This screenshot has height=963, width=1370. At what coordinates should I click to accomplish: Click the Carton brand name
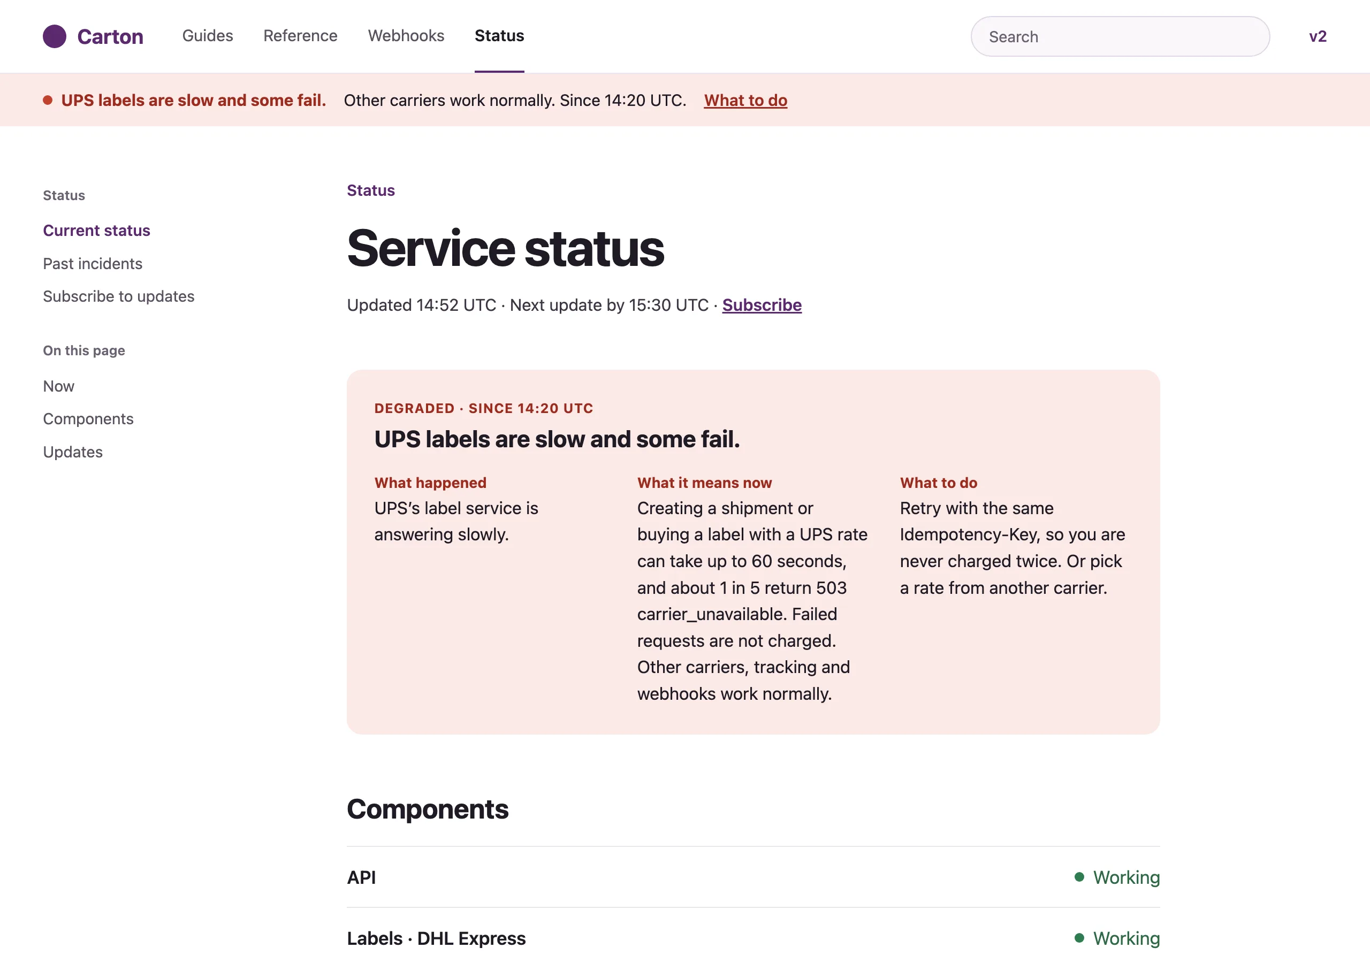coord(110,36)
